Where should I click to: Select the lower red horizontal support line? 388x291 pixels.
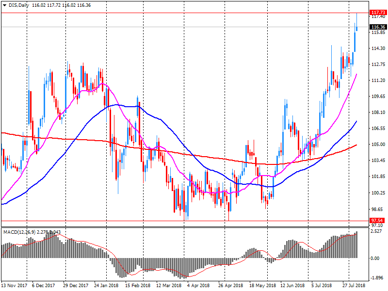click(x=185, y=221)
